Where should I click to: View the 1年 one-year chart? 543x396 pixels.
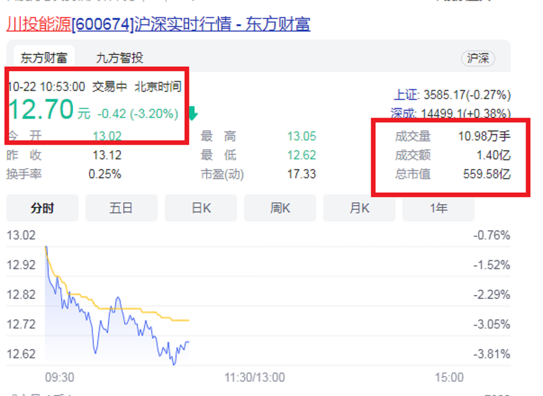[438, 207]
